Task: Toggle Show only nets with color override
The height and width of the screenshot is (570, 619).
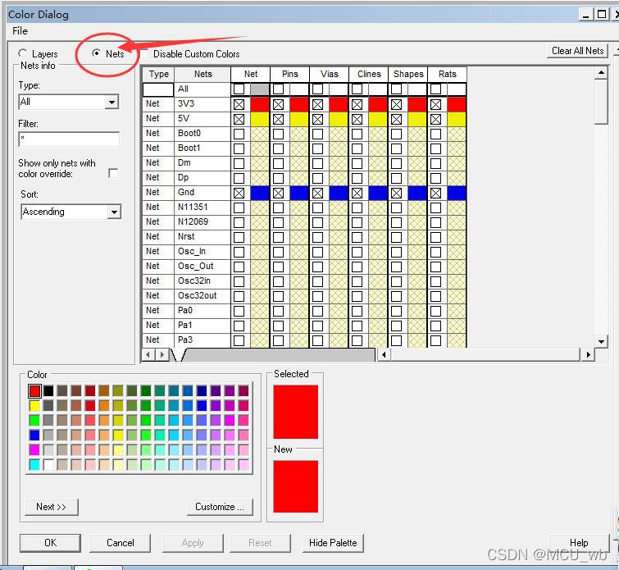Action: click(x=113, y=173)
